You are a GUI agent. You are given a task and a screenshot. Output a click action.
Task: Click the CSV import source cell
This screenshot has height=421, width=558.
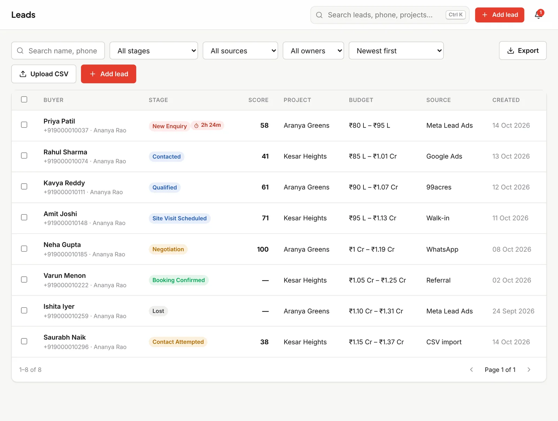[444, 342]
